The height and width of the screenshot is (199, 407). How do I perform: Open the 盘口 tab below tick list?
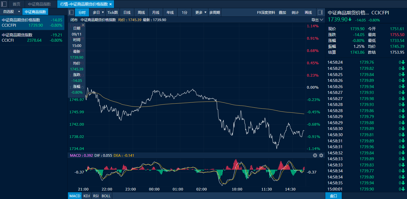334,196
